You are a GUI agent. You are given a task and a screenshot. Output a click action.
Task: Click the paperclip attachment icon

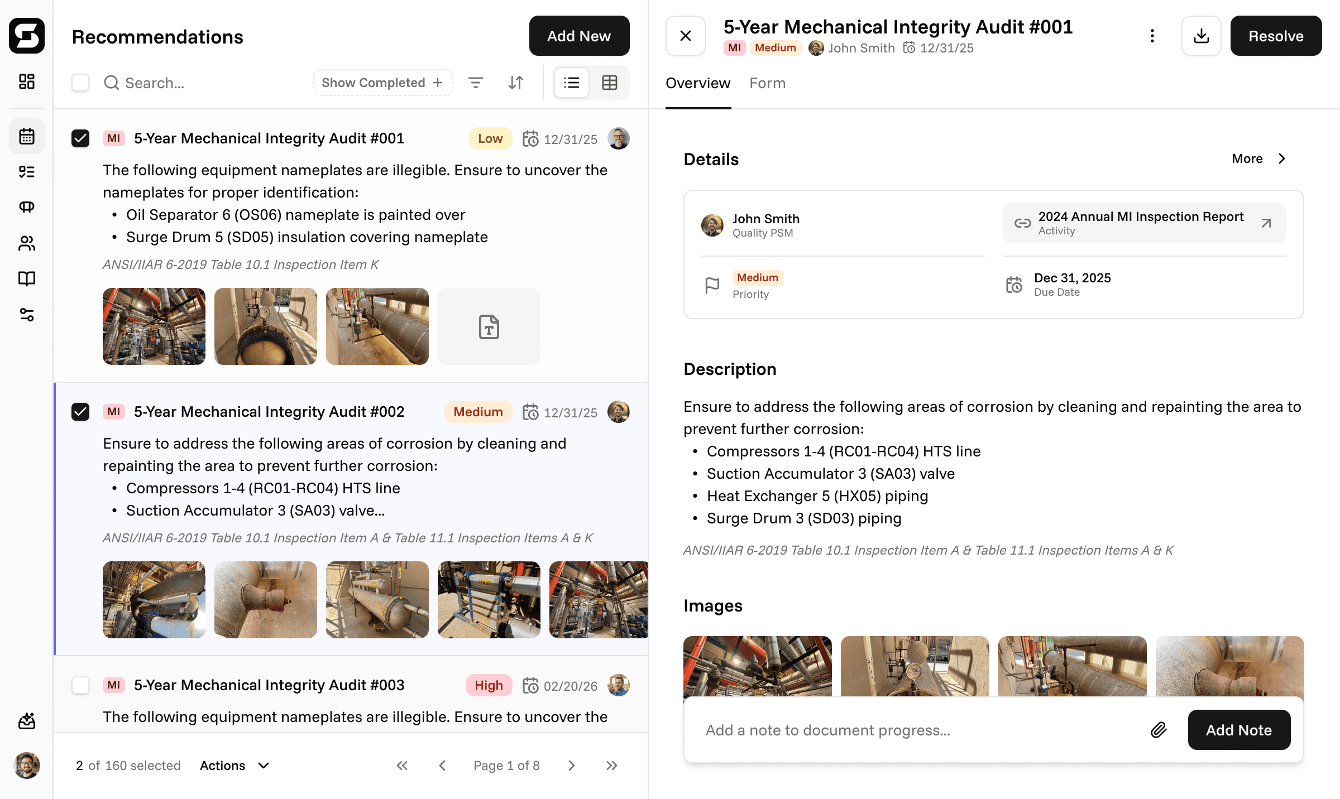[1159, 730]
